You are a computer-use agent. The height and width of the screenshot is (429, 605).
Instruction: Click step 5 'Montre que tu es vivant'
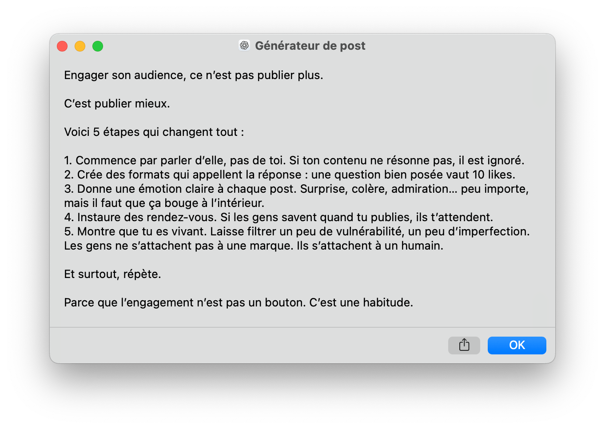pyautogui.click(x=297, y=231)
